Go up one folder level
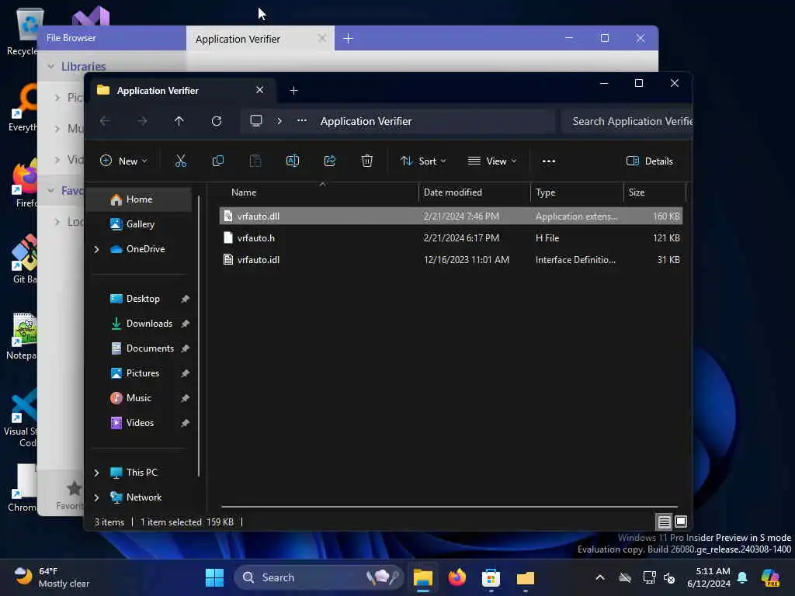 179,121
